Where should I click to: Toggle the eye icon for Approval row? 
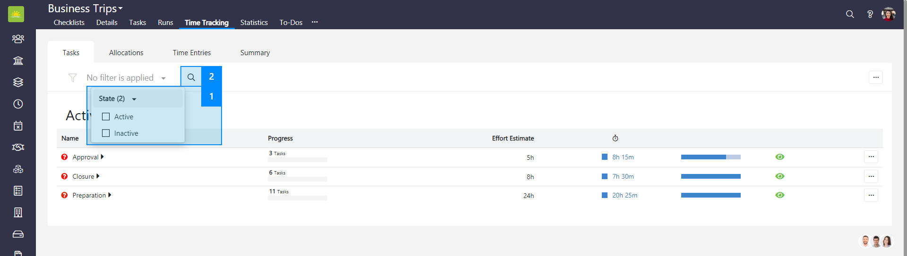pyautogui.click(x=780, y=157)
